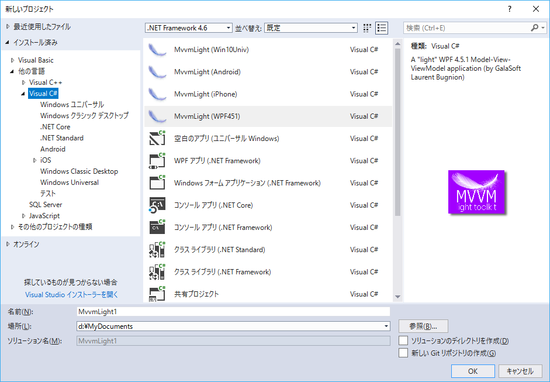Image resolution: width=550 pixels, height=382 pixels.
Task: Click the MvvmLight (WPF451) feather icon
Action: (157, 116)
